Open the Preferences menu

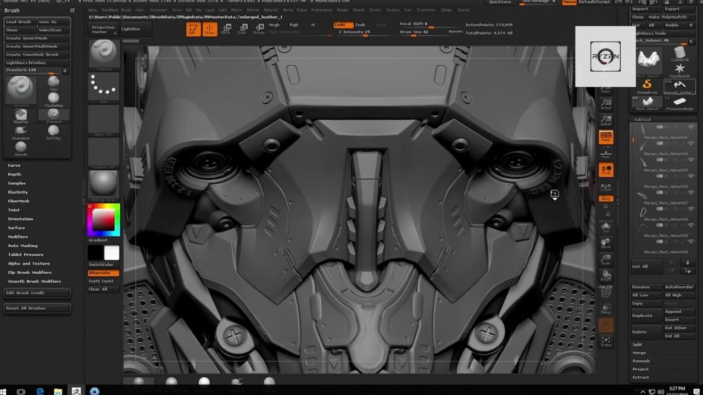[321, 10]
